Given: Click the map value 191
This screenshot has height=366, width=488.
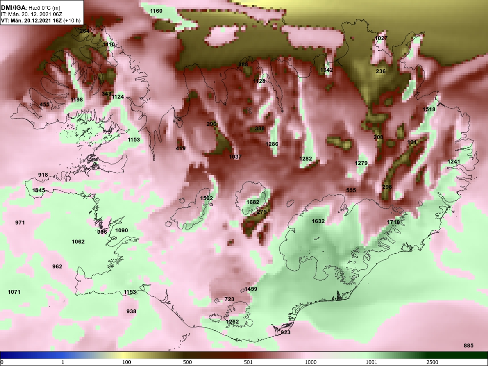Looking at the screenshot, I should 412,142.
